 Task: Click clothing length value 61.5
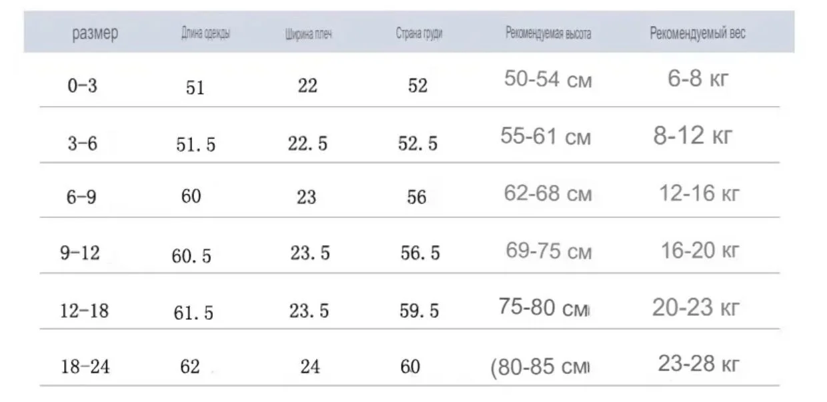click(194, 313)
